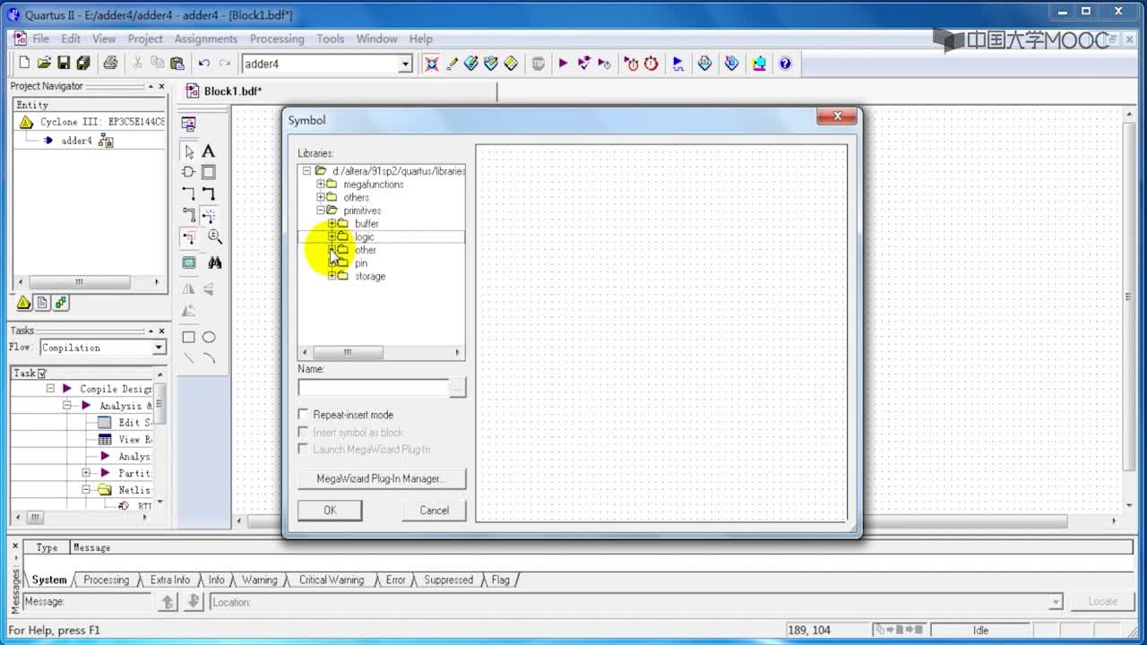
Task: Click OK in Symbol dialog
Action: (330, 510)
